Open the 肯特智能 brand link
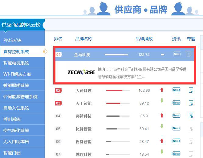The image size is (203, 158). 83,142
